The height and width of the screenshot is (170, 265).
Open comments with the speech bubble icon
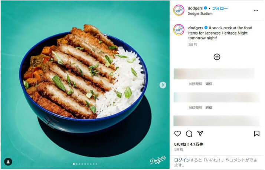189,134
